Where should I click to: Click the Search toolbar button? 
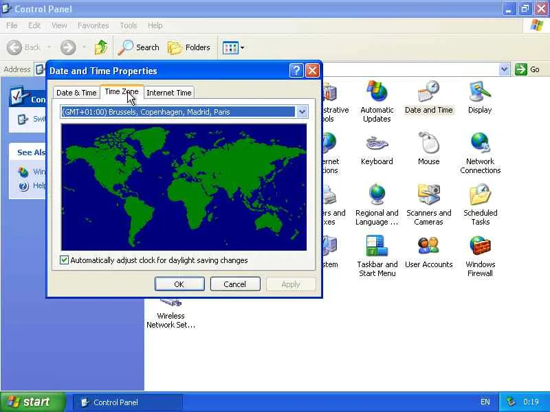pos(139,47)
